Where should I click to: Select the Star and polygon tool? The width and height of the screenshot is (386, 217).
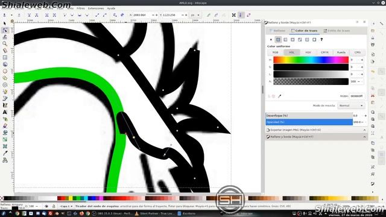(5, 78)
